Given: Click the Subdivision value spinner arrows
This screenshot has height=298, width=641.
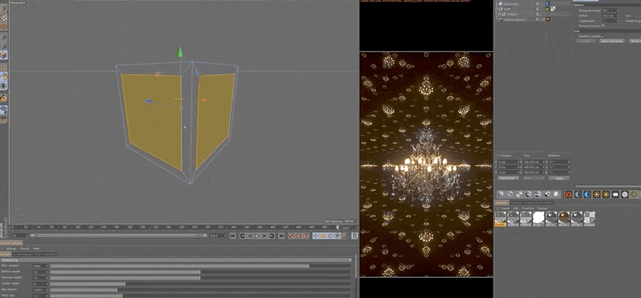Looking at the screenshot, I should 618,21.
